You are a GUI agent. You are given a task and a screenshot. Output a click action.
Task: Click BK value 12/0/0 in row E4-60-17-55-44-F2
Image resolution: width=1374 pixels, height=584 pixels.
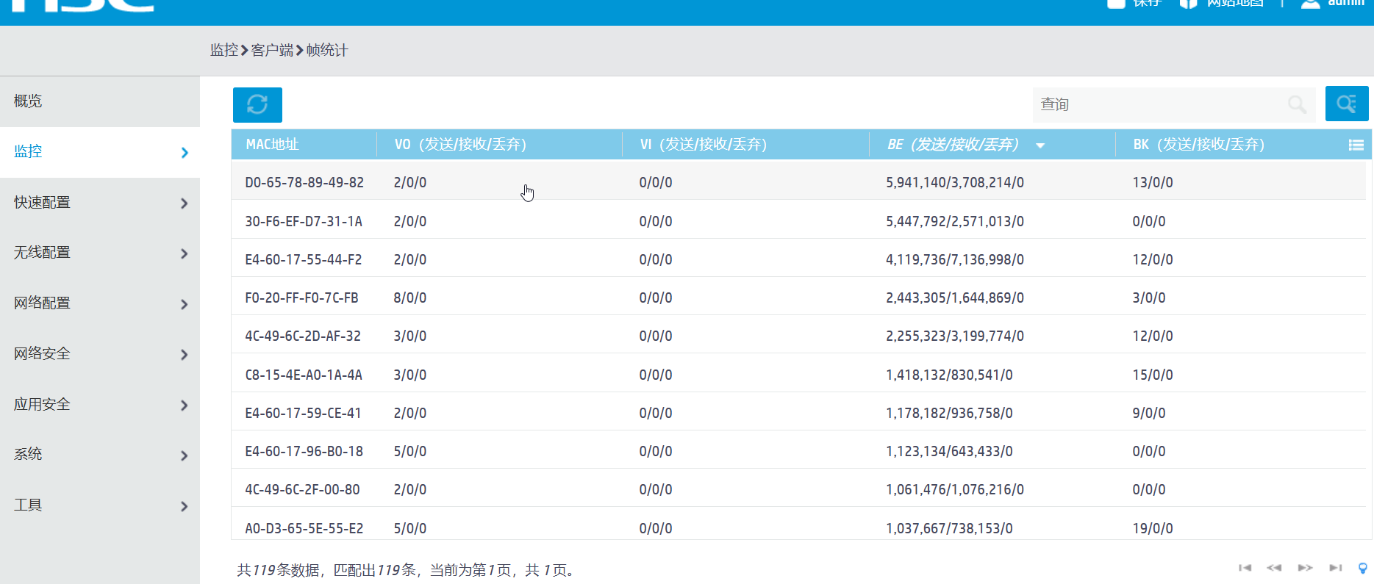1153,259
